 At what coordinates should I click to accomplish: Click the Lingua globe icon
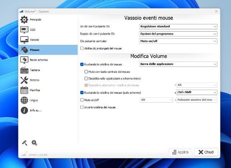point(24,100)
